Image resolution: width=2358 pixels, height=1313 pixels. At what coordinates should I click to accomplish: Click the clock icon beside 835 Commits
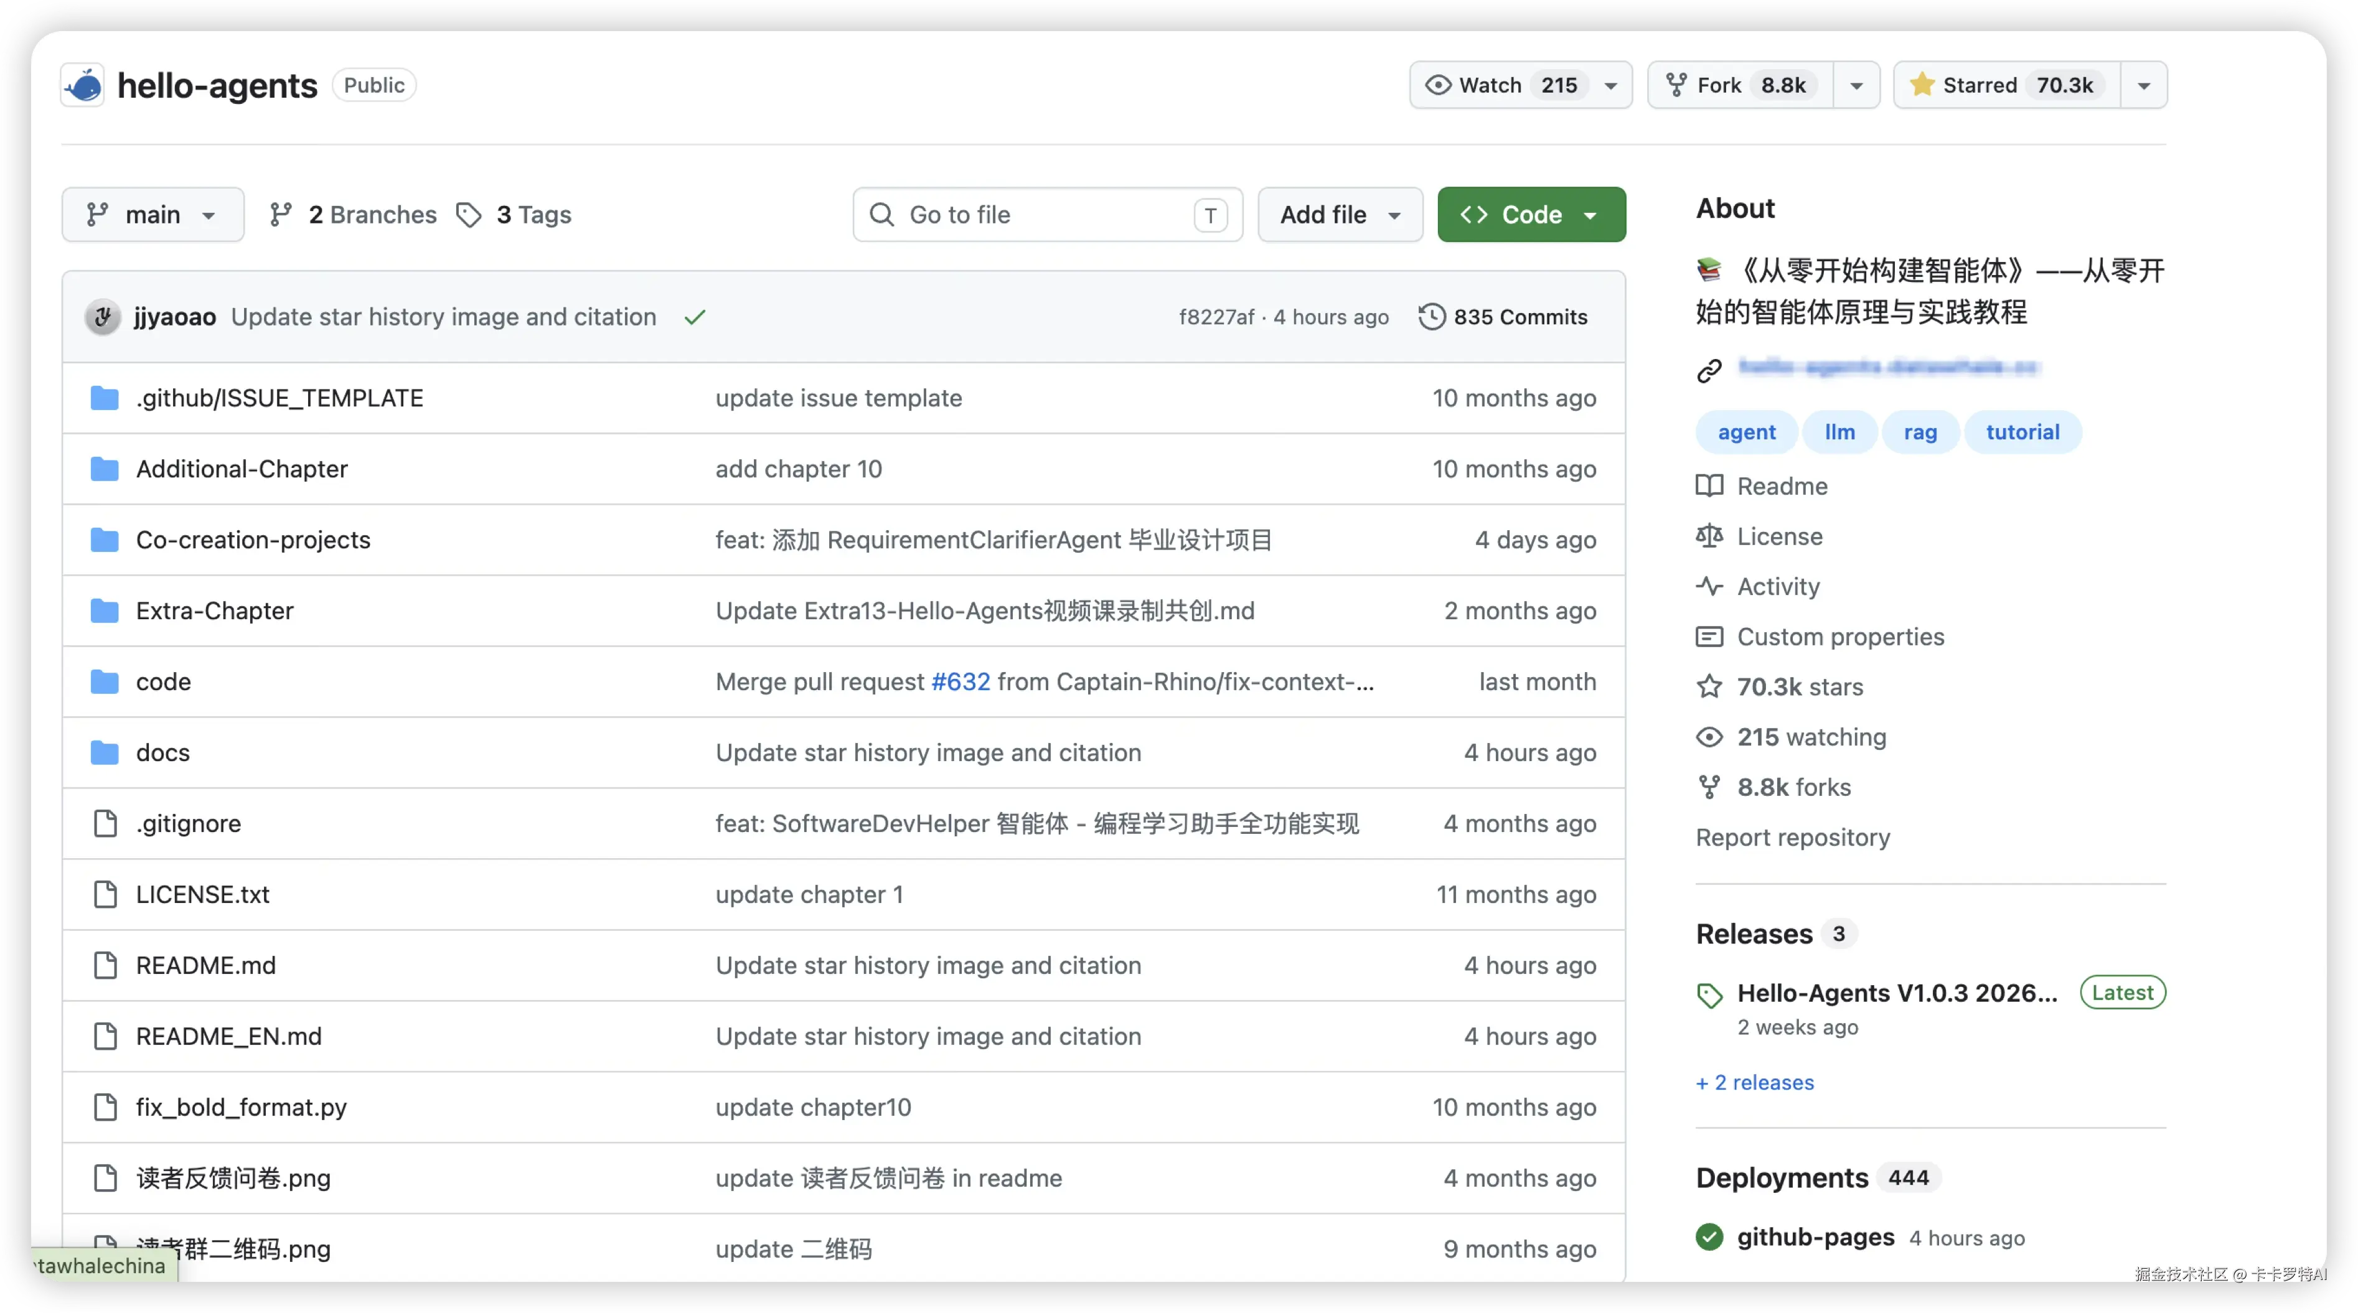pos(1432,317)
